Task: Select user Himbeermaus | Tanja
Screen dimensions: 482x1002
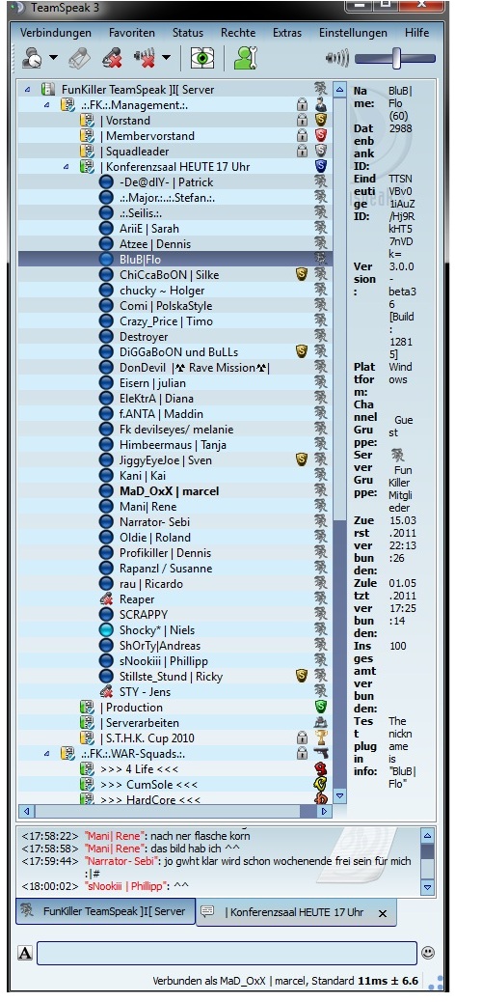Action: pyautogui.click(x=173, y=444)
